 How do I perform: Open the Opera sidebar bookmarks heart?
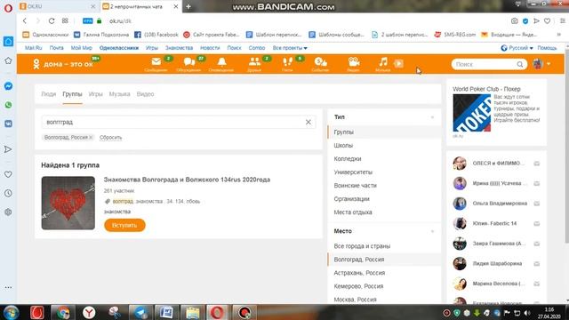pos(8,174)
